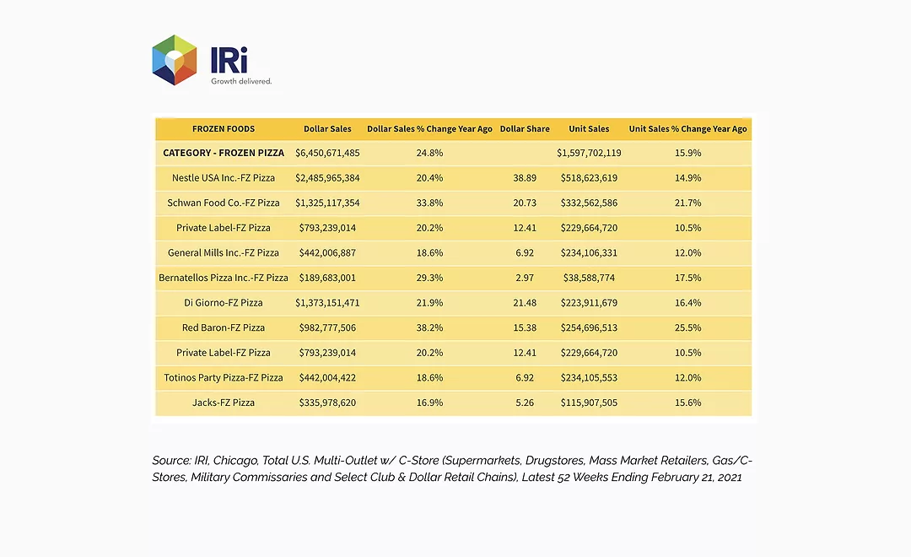Click the Growth delivered tagline

pyautogui.click(x=241, y=81)
